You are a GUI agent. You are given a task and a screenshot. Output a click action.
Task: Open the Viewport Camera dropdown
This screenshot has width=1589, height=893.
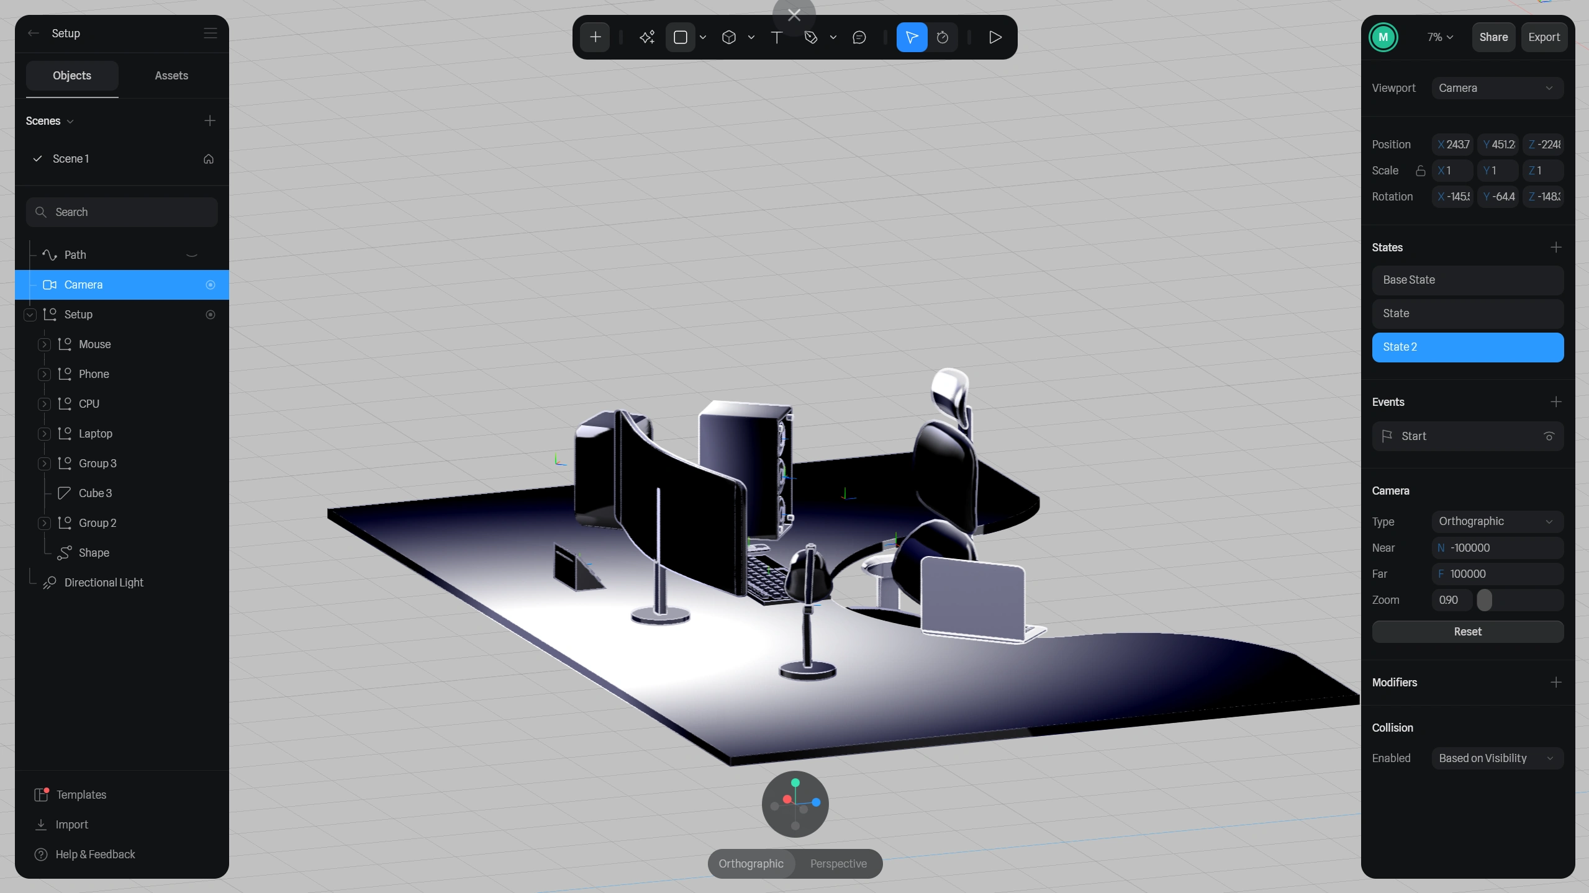pyautogui.click(x=1497, y=88)
